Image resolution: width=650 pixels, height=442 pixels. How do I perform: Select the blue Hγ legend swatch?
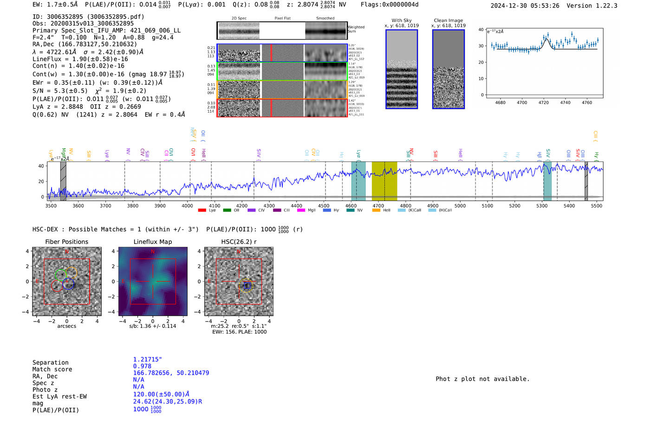click(x=327, y=210)
